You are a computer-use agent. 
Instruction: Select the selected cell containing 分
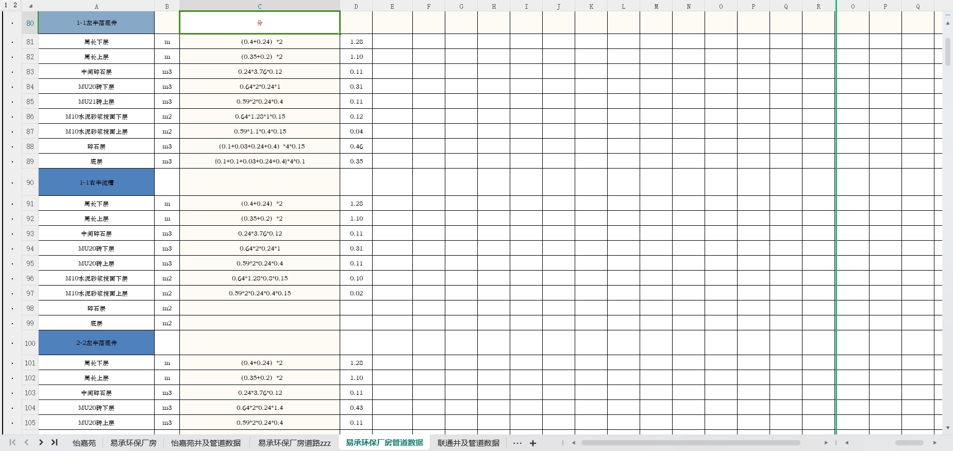(260, 23)
